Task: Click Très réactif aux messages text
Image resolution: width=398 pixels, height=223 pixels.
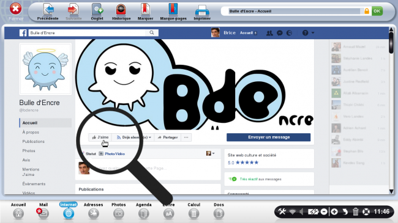Action: [260, 179]
